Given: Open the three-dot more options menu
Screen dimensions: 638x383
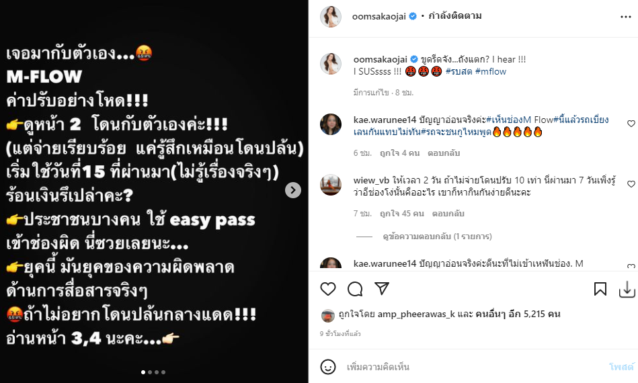Looking at the screenshot, I should tap(626, 17).
